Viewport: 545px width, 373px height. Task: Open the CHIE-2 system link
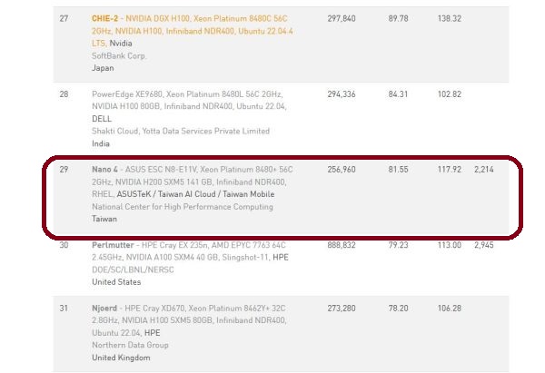click(109, 17)
